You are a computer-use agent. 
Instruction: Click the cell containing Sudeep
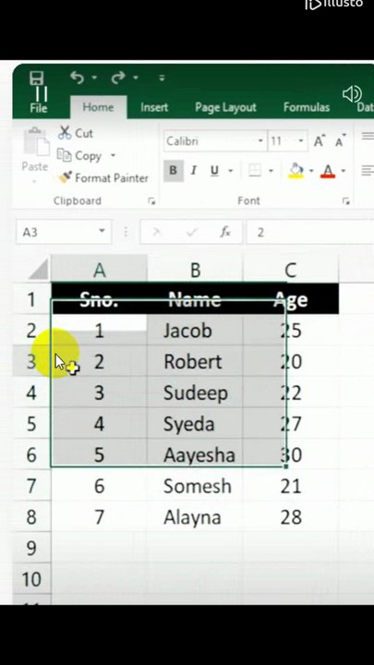pos(195,393)
